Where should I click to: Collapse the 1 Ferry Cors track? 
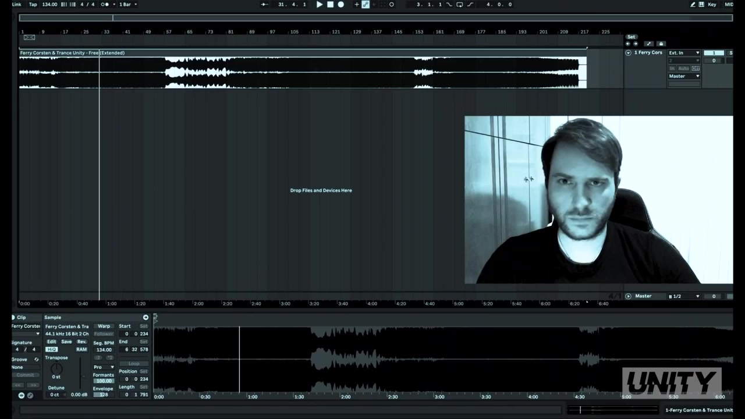point(628,53)
